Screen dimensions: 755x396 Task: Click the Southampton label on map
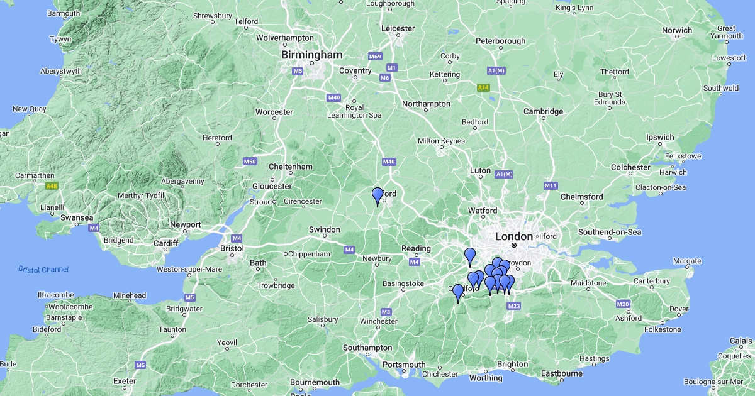tap(367, 348)
